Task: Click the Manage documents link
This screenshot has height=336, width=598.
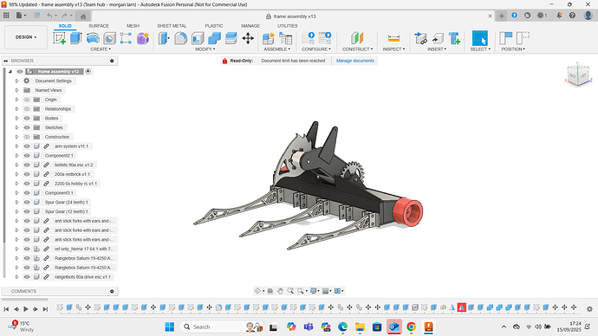Action: (x=355, y=61)
